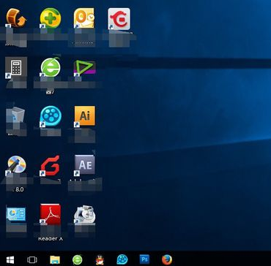Viewport: 271px width, 266px height.
Task: Open QQ penguin from the taskbar
Action: 100,259
